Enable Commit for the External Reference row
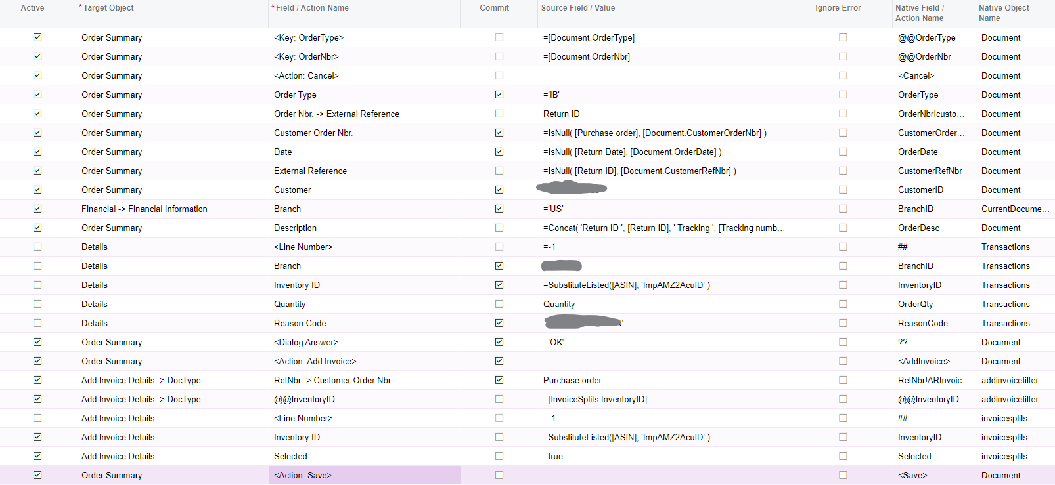The height and width of the screenshot is (485, 1055). 499,171
